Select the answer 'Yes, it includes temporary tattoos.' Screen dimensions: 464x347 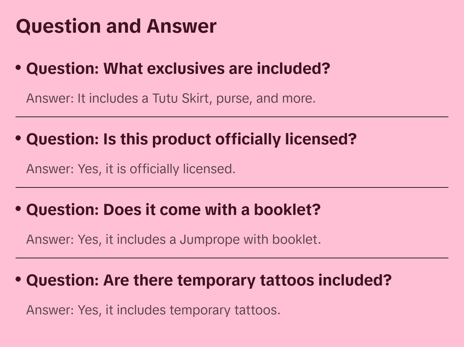pyautogui.click(x=153, y=310)
